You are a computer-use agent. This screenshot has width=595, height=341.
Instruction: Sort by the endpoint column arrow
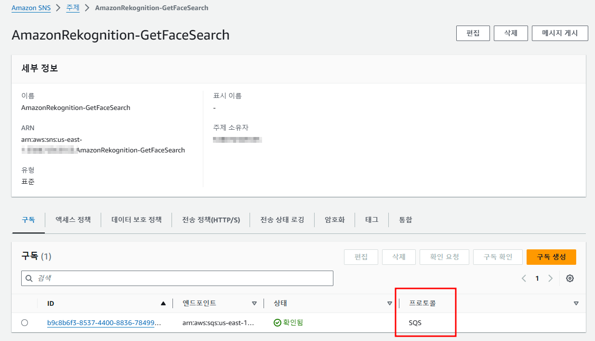pyautogui.click(x=254, y=303)
